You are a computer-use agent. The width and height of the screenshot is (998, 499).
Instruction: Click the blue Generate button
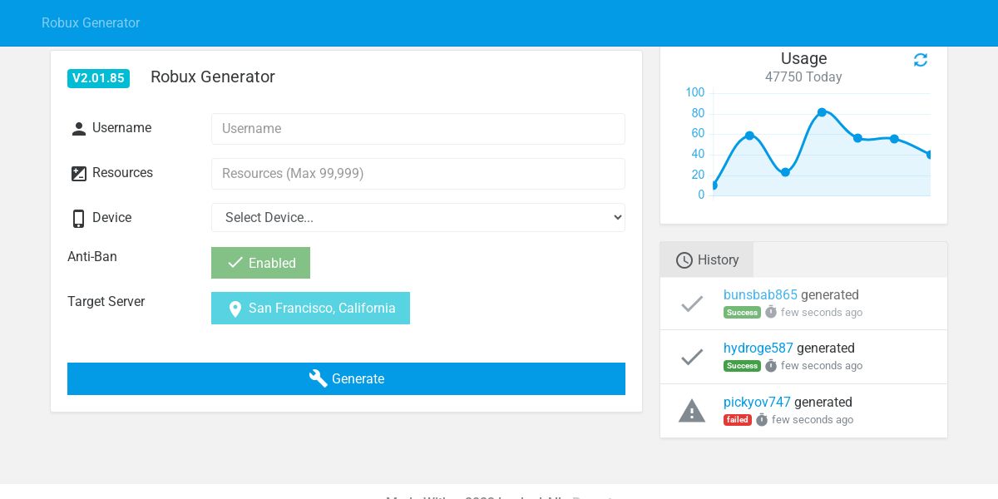346,378
